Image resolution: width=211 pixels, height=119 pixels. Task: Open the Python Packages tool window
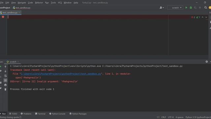tap(78, 114)
